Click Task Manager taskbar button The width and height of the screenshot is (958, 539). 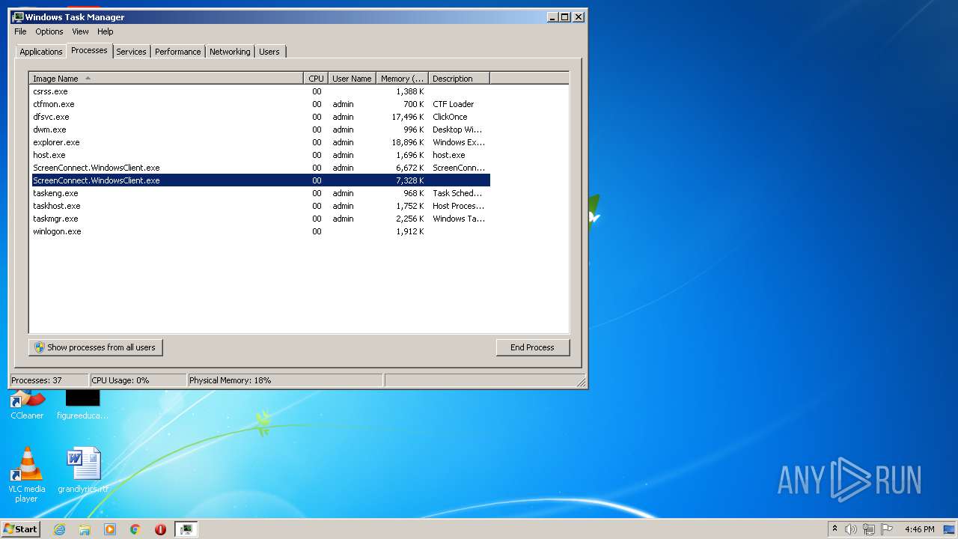click(186, 529)
